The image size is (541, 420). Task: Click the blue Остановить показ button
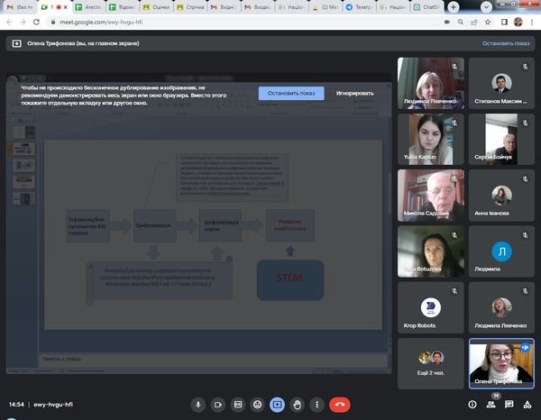click(291, 93)
